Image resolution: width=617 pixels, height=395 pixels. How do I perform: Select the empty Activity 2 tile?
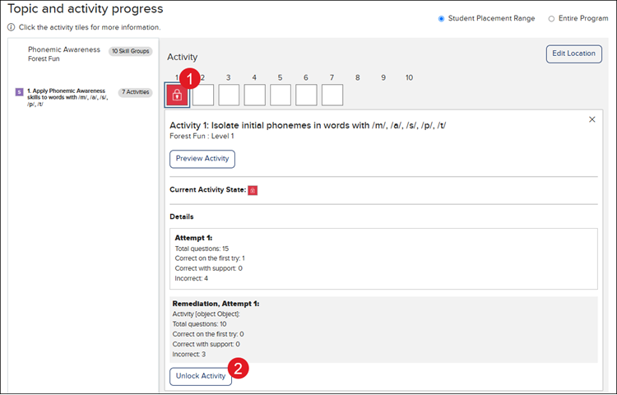pos(203,95)
